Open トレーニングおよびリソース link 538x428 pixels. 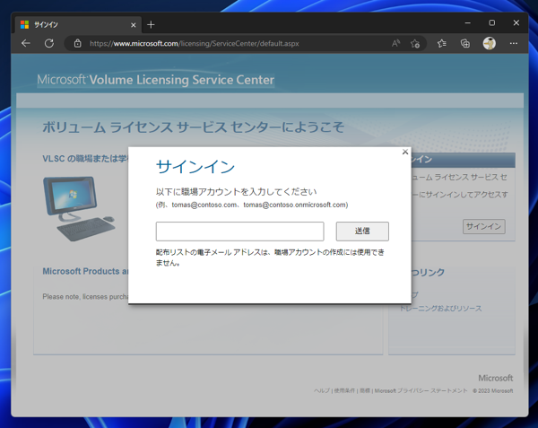(x=440, y=309)
